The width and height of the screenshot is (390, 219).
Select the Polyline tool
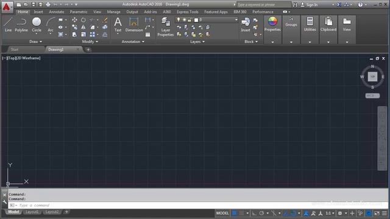(21, 25)
